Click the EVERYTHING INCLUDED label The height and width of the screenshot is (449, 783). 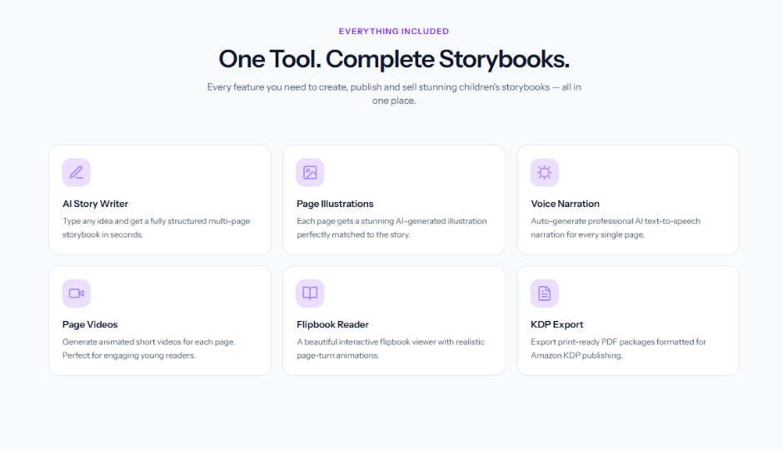pyautogui.click(x=394, y=32)
